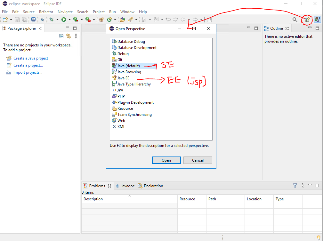Screen dimensions: 323x241
Task: Click the Create a project... link
Action: (x=28, y=65)
